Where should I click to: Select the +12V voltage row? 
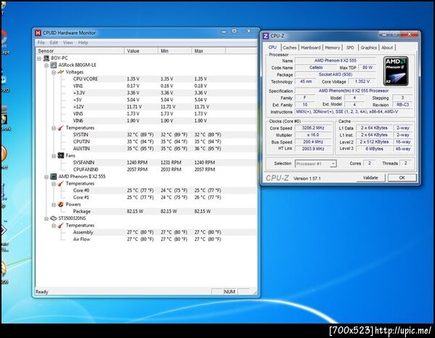point(146,106)
